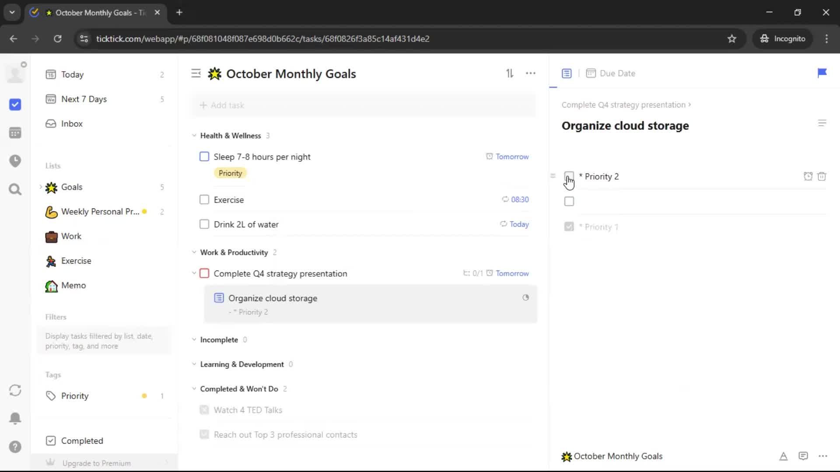Collapse the Completed & Won't Do section

tap(194, 389)
